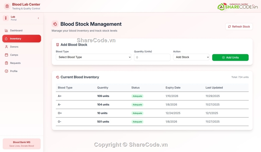This screenshot has height=152, width=261.
Task: Open the Action Add Stock dropdown
Action: point(191,57)
